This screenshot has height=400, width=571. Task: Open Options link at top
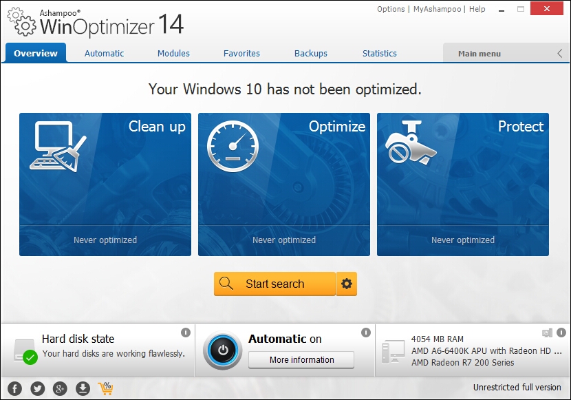pyautogui.click(x=391, y=9)
